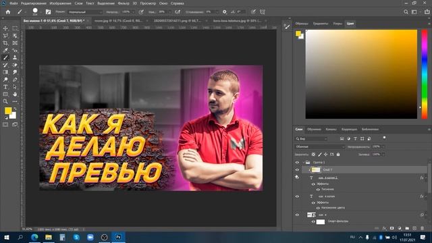Add a layer mask from Layers panel
The image size is (432, 243).
tap(391, 228)
